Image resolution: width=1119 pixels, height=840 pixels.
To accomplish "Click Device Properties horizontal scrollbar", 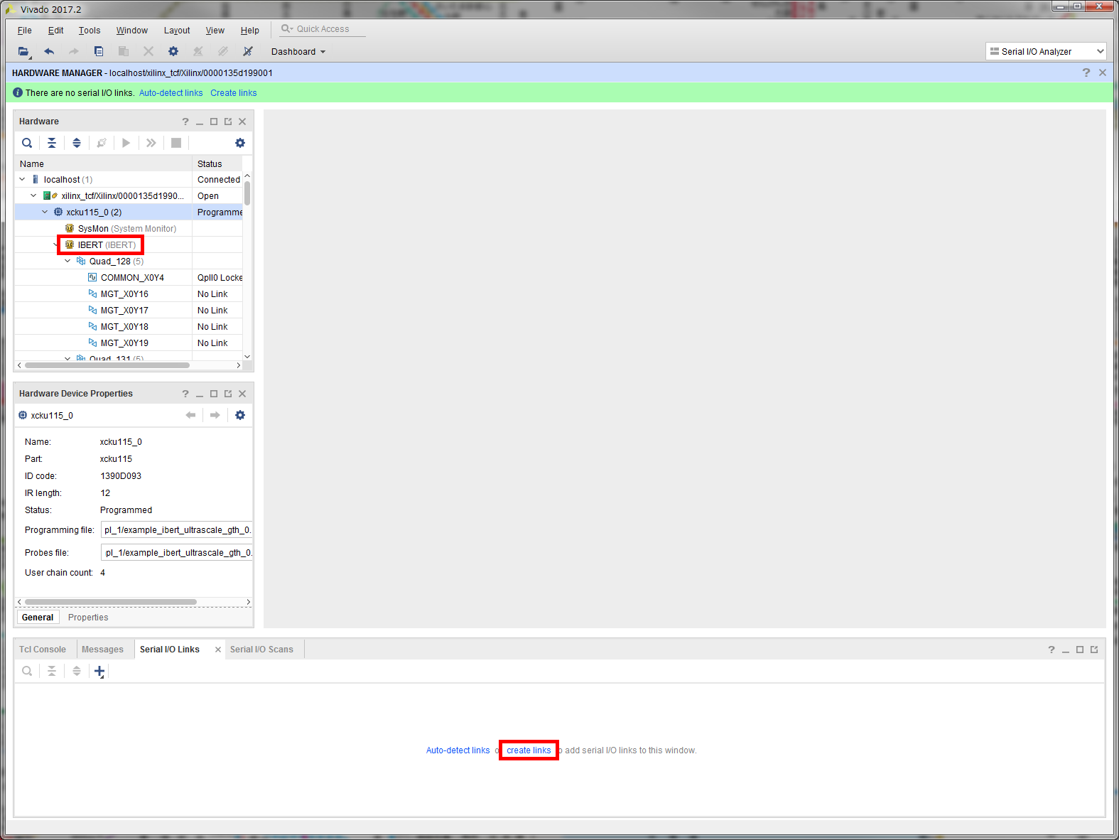I will tap(111, 602).
